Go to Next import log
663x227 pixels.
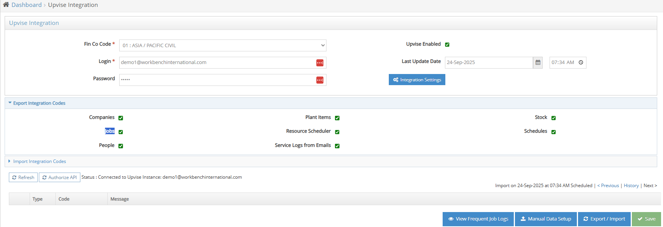(650, 186)
